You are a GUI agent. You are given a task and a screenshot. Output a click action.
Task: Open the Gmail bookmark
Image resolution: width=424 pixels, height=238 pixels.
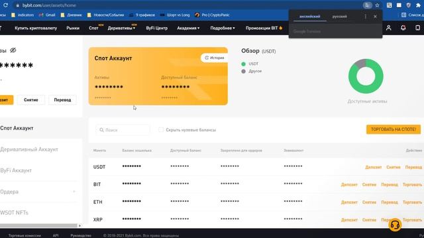click(x=47, y=15)
